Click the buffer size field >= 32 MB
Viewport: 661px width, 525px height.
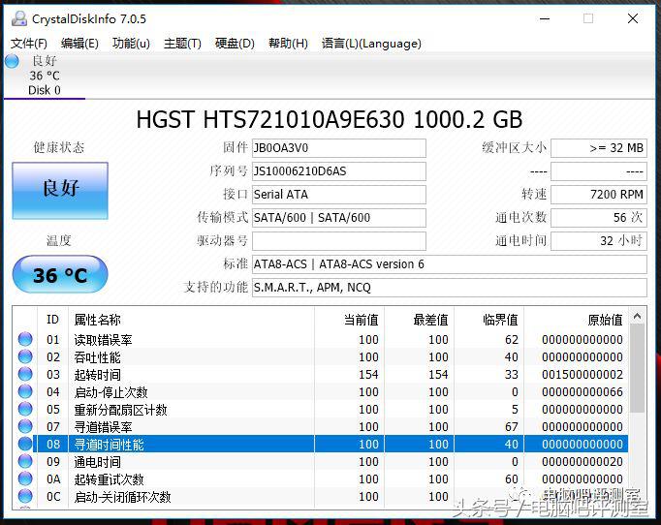tap(599, 148)
